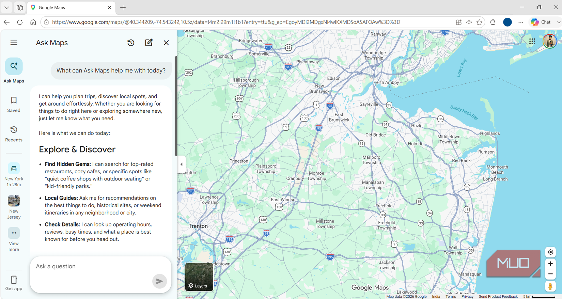Expand the Copilot Chat dropdown arrow
The height and width of the screenshot is (299, 562).
pos(559,22)
